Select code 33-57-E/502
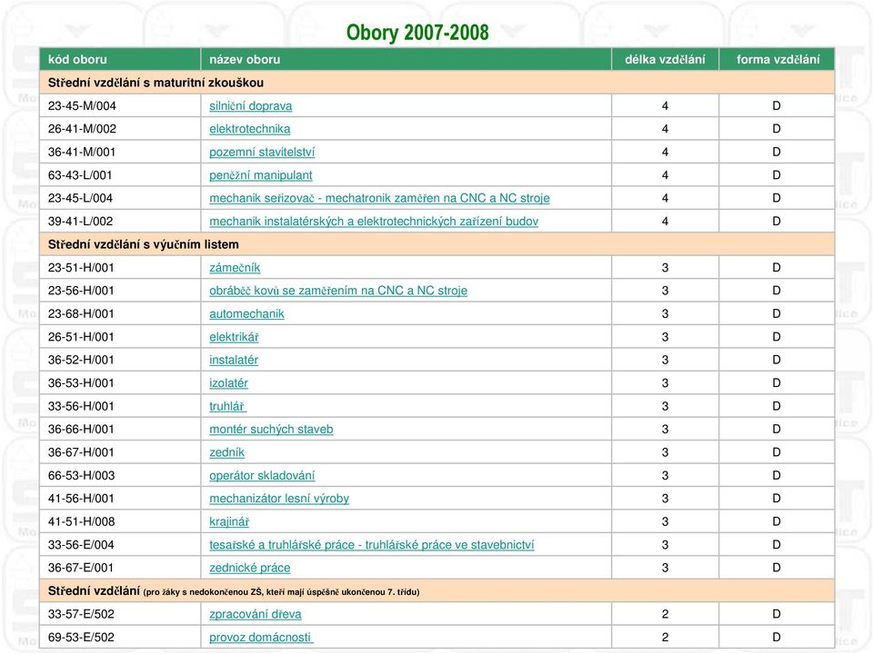The height and width of the screenshot is (654, 873). click(x=81, y=614)
